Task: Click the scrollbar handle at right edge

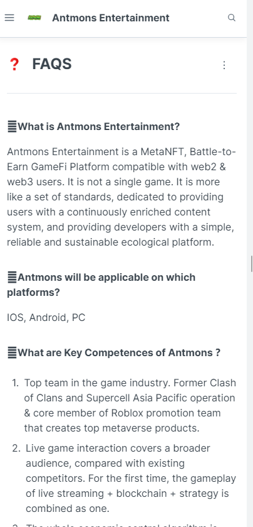Action: pyautogui.click(x=251, y=263)
